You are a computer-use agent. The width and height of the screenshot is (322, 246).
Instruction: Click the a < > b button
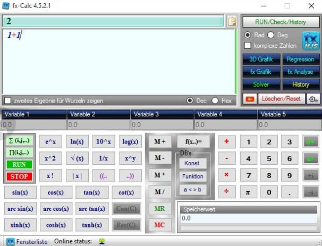click(193, 190)
